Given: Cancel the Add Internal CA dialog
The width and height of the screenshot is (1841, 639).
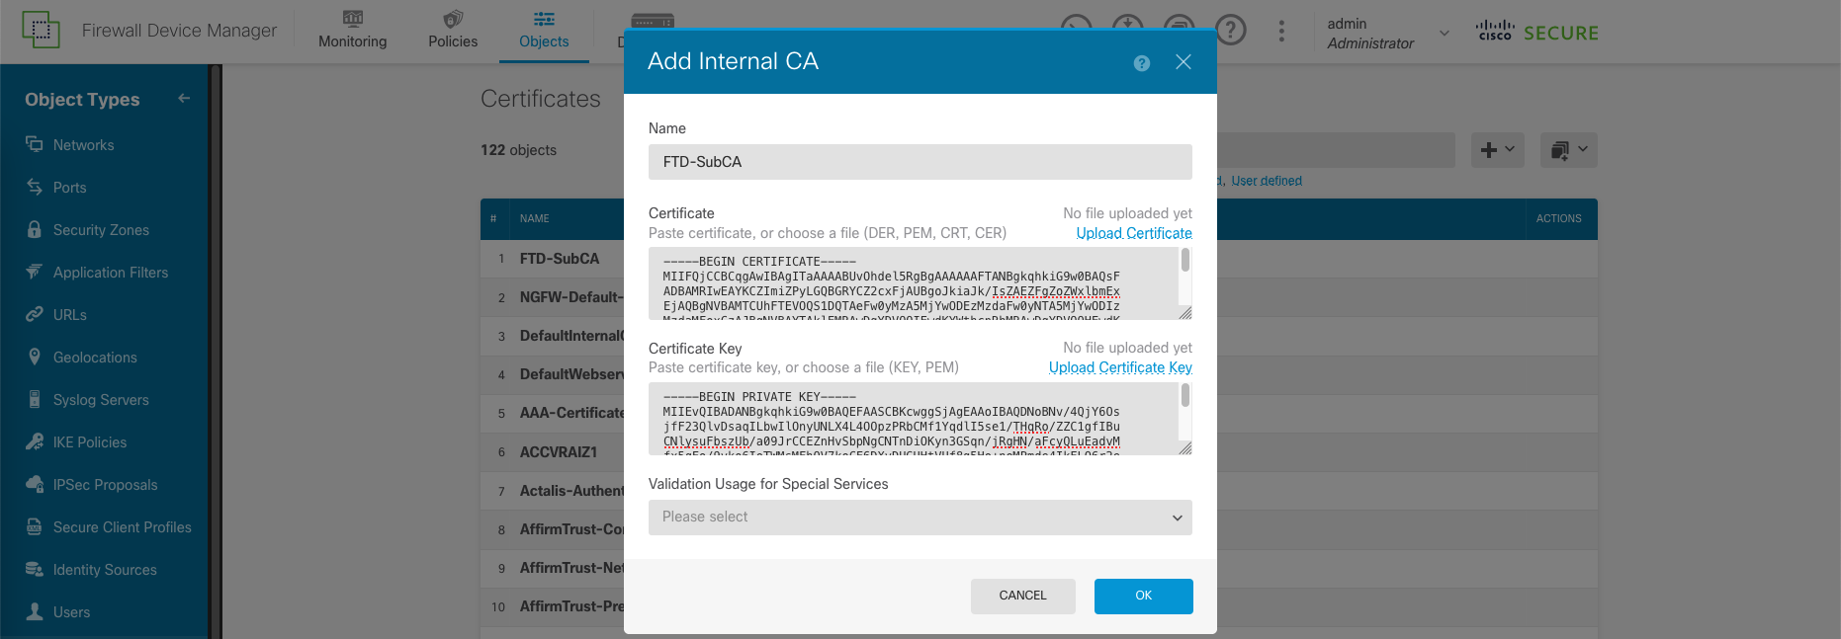Looking at the screenshot, I should 1022,596.
